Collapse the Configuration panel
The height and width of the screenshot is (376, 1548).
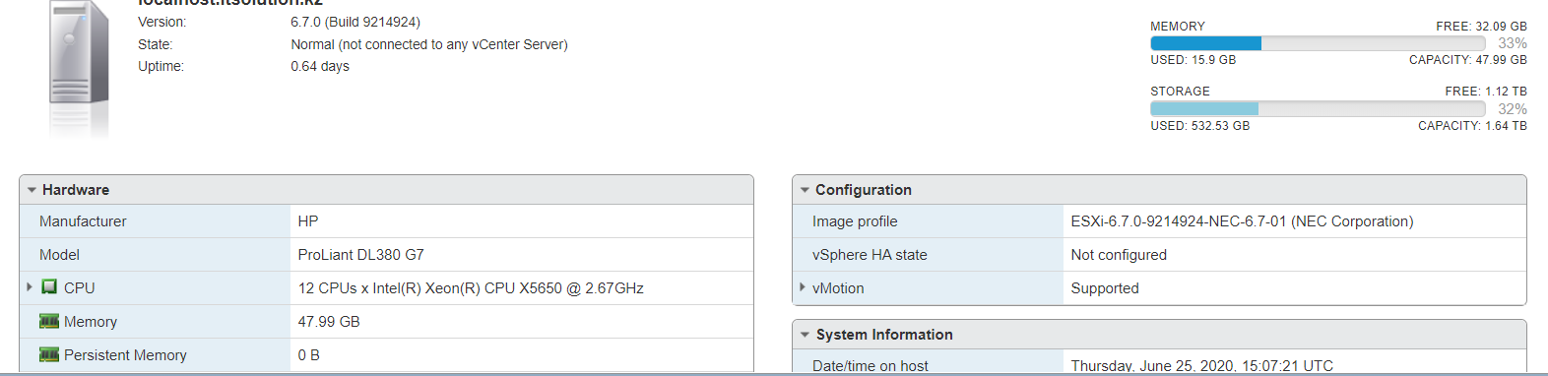pyautogui.click(x=806, y=190)
